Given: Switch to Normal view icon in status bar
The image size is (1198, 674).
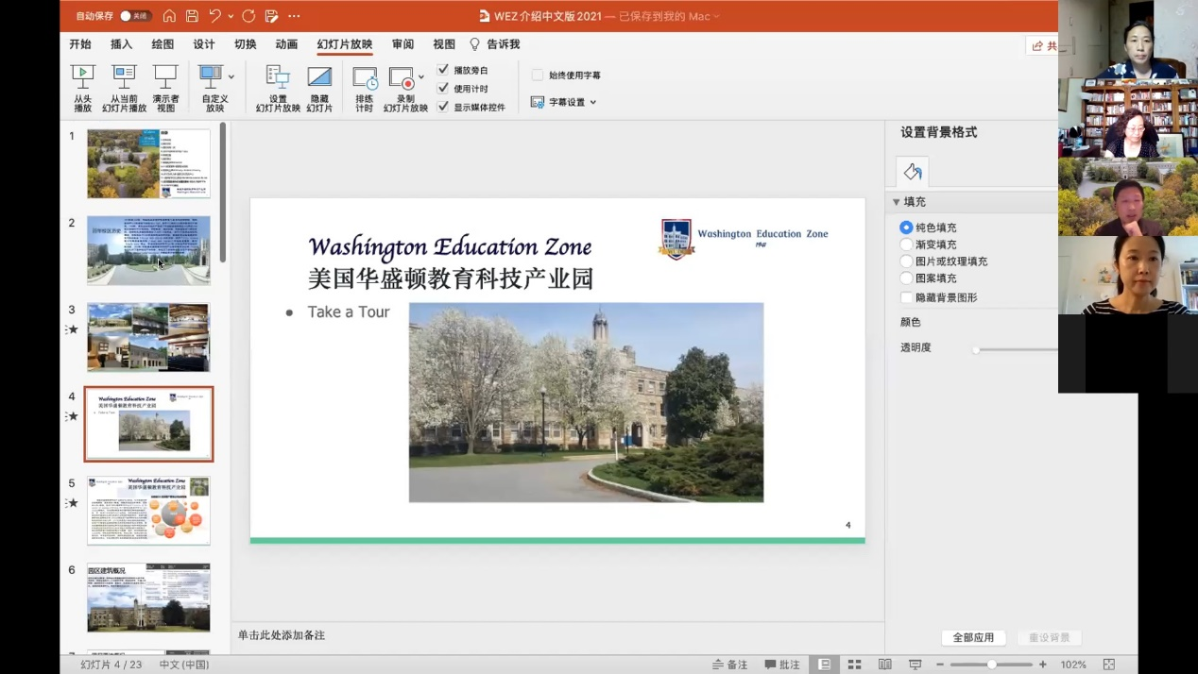Looking at the screenshot, I should [825, 665].
